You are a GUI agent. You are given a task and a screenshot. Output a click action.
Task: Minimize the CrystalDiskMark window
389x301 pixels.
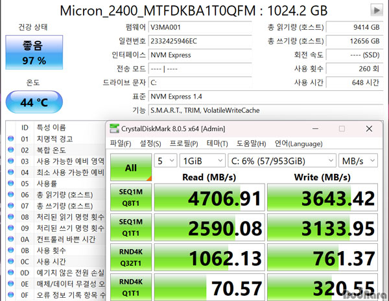tap(312, 128)
